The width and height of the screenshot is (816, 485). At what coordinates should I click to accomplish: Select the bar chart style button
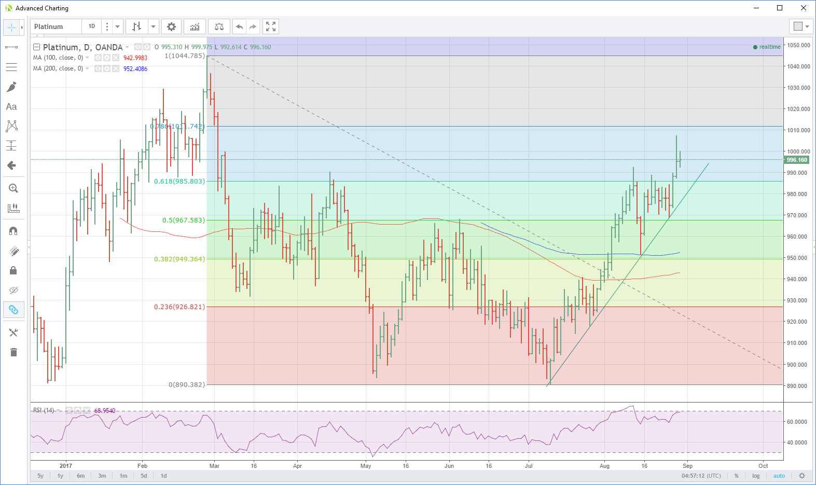point(137,26)
